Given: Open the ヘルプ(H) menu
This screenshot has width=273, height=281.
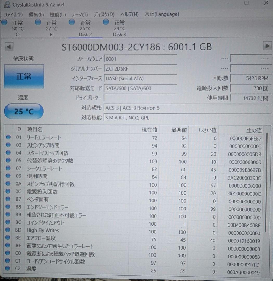Looking at the screenshot, I should [129, 14].
